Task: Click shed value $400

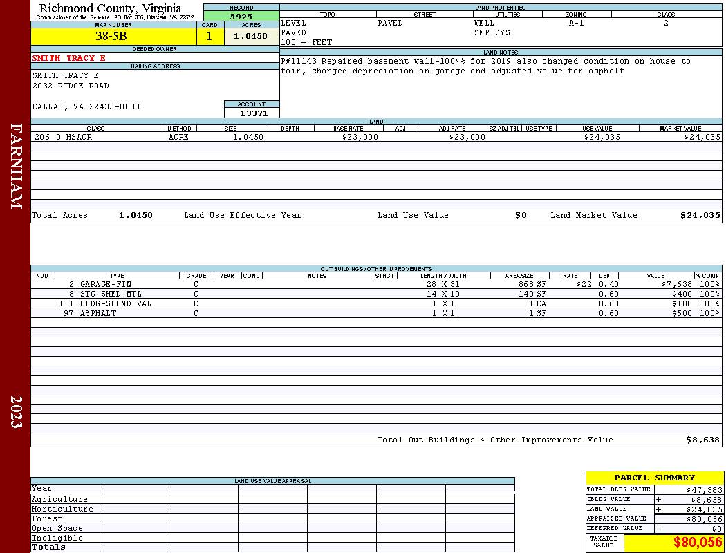Action: click(682, 294)
